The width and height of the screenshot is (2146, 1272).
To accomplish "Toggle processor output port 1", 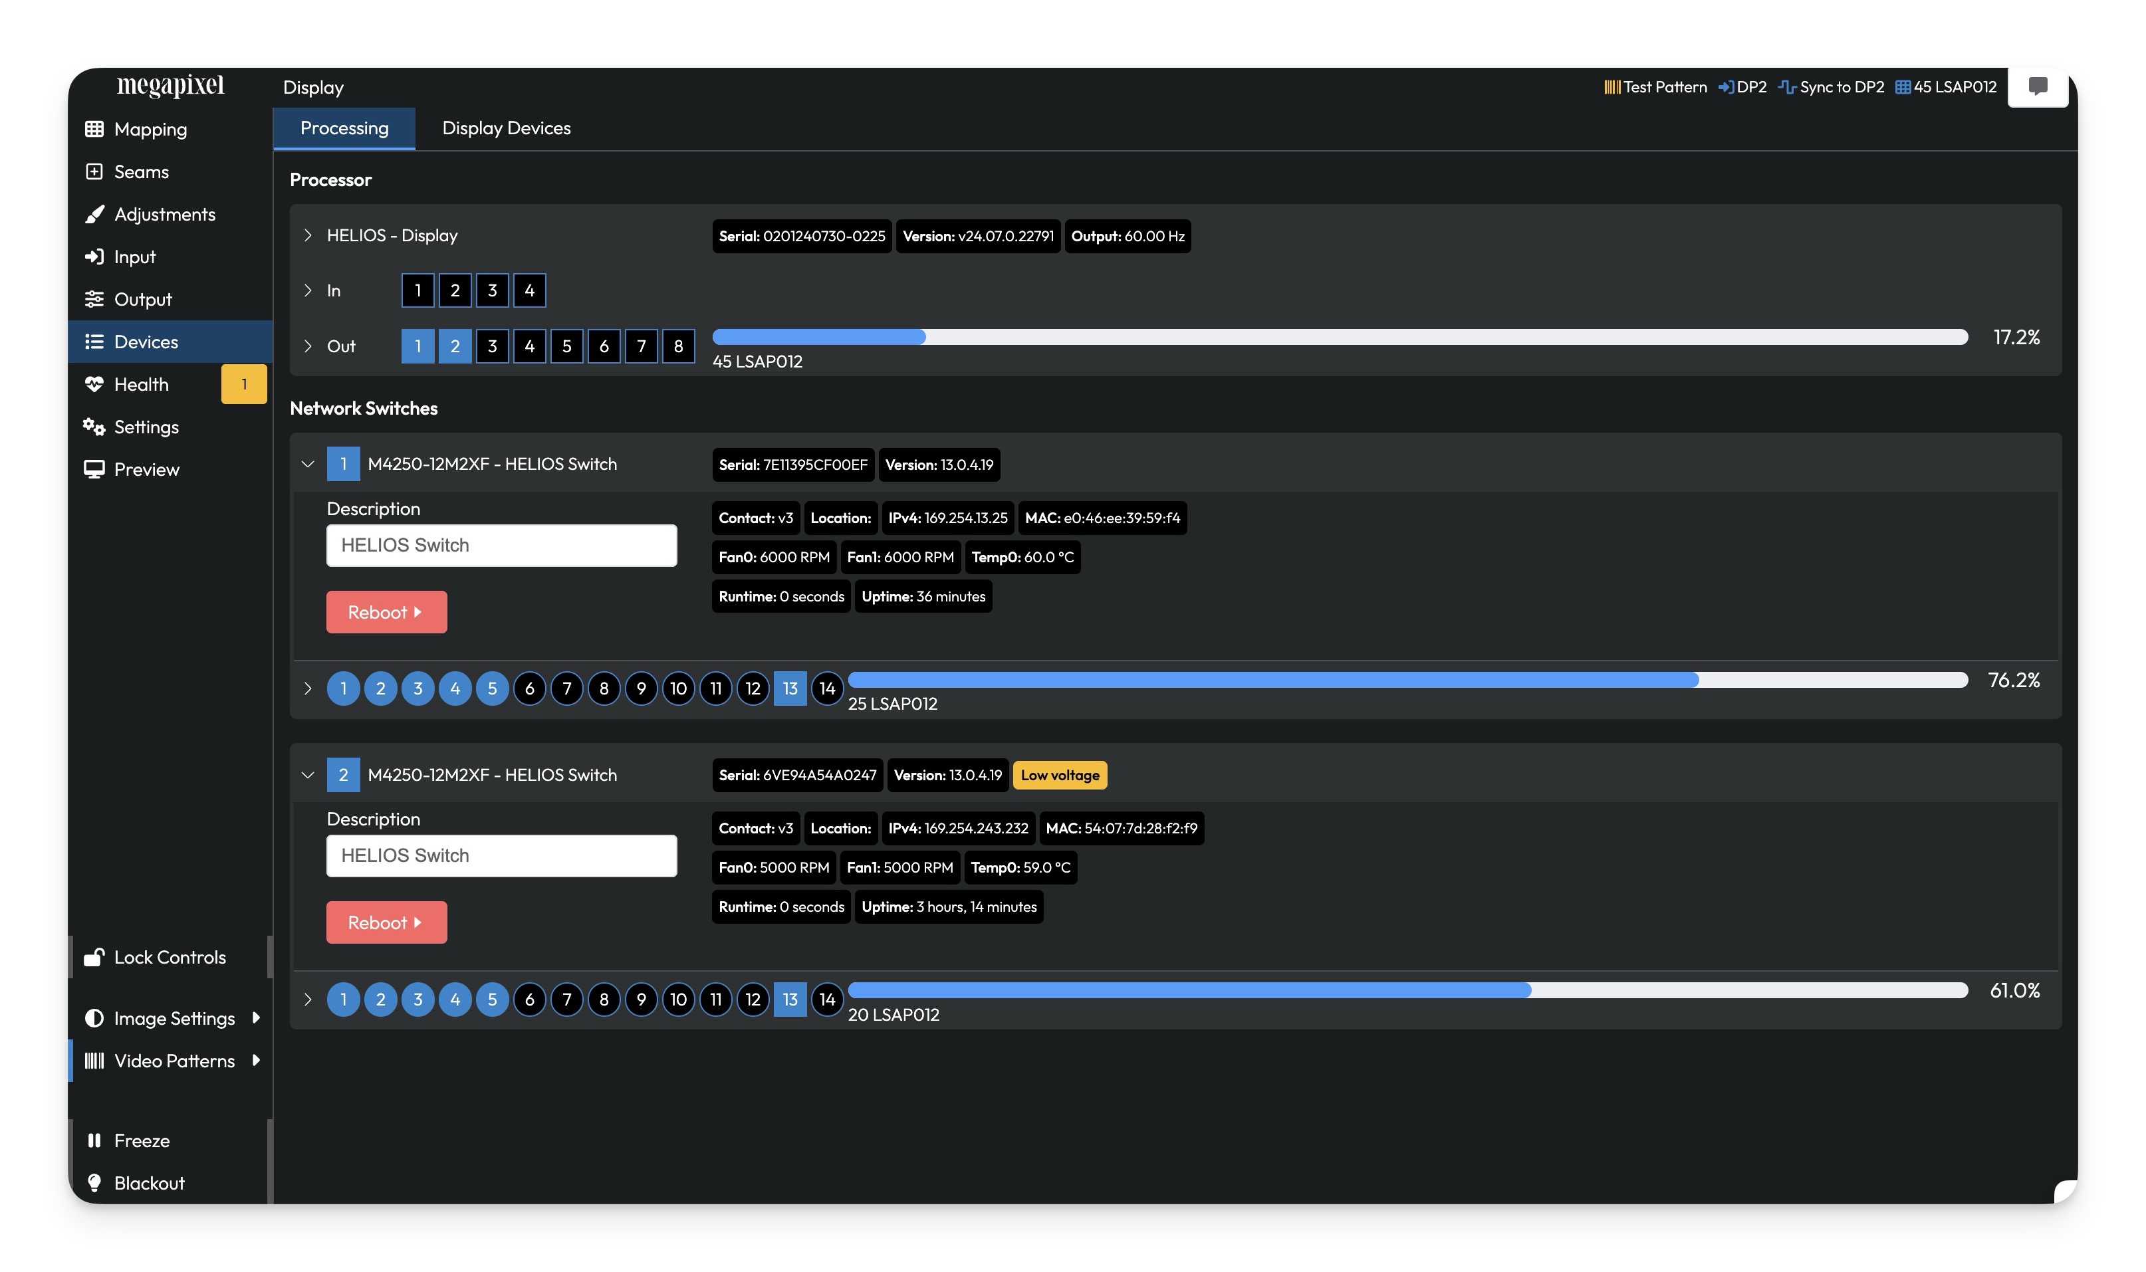I will 417,346.
